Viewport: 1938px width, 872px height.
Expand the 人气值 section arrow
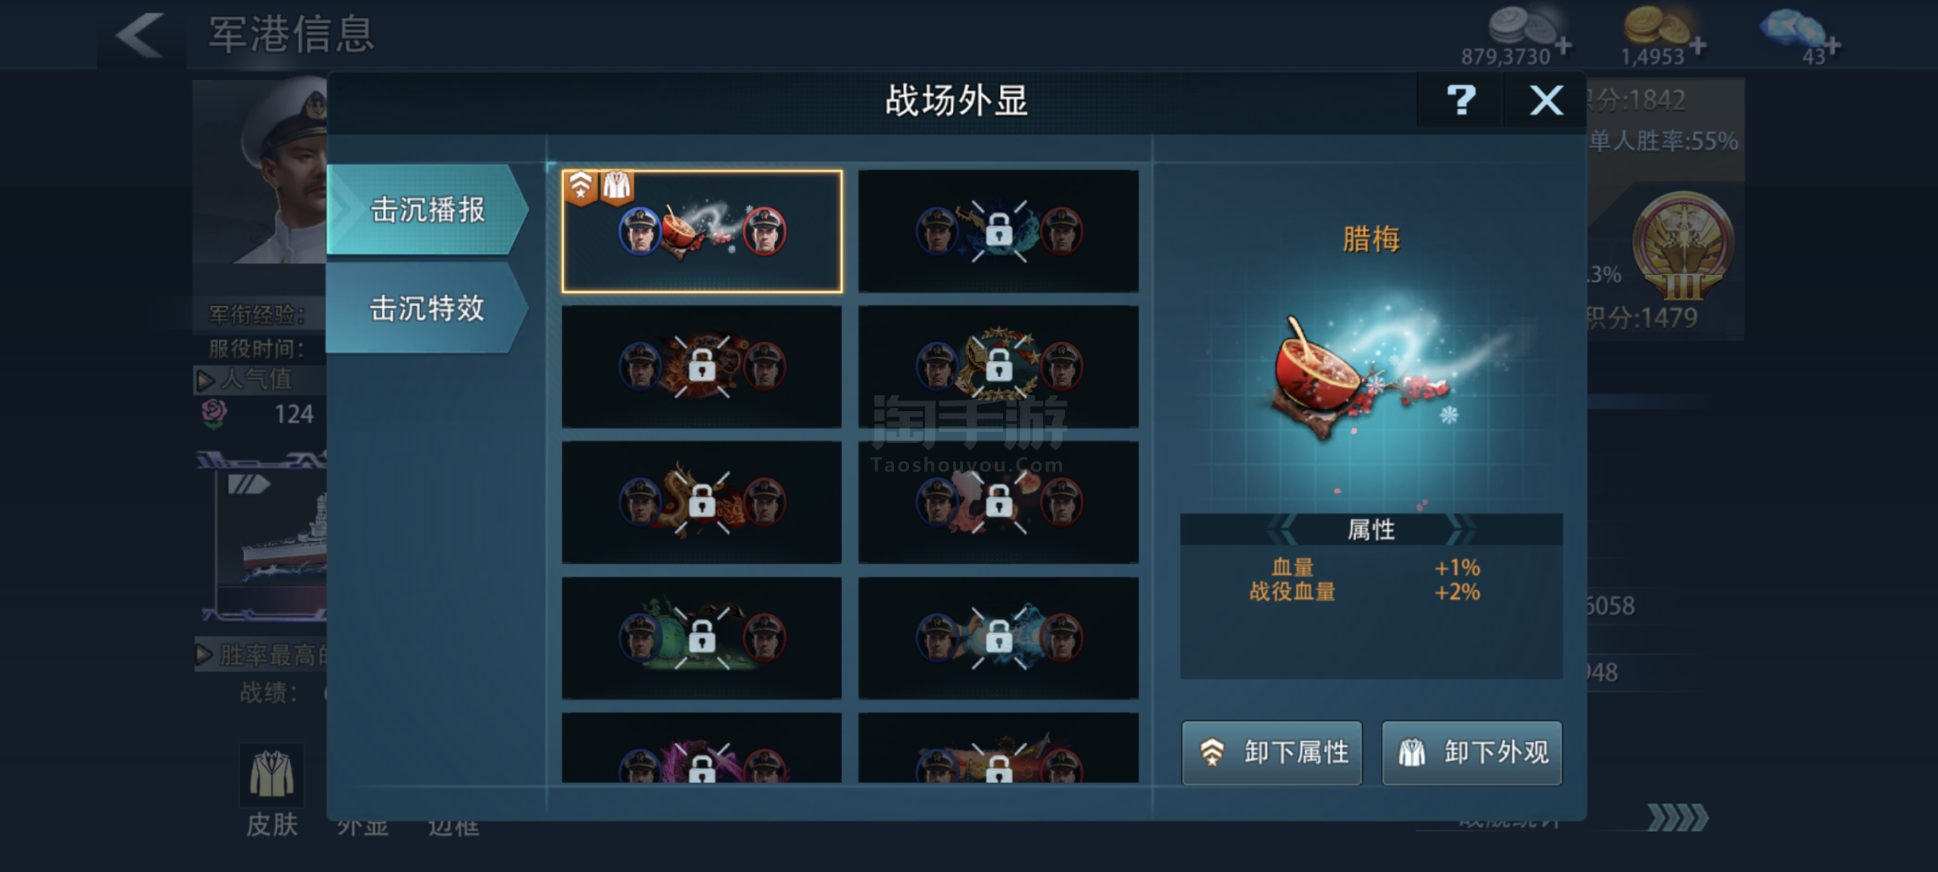pos(204,380)
